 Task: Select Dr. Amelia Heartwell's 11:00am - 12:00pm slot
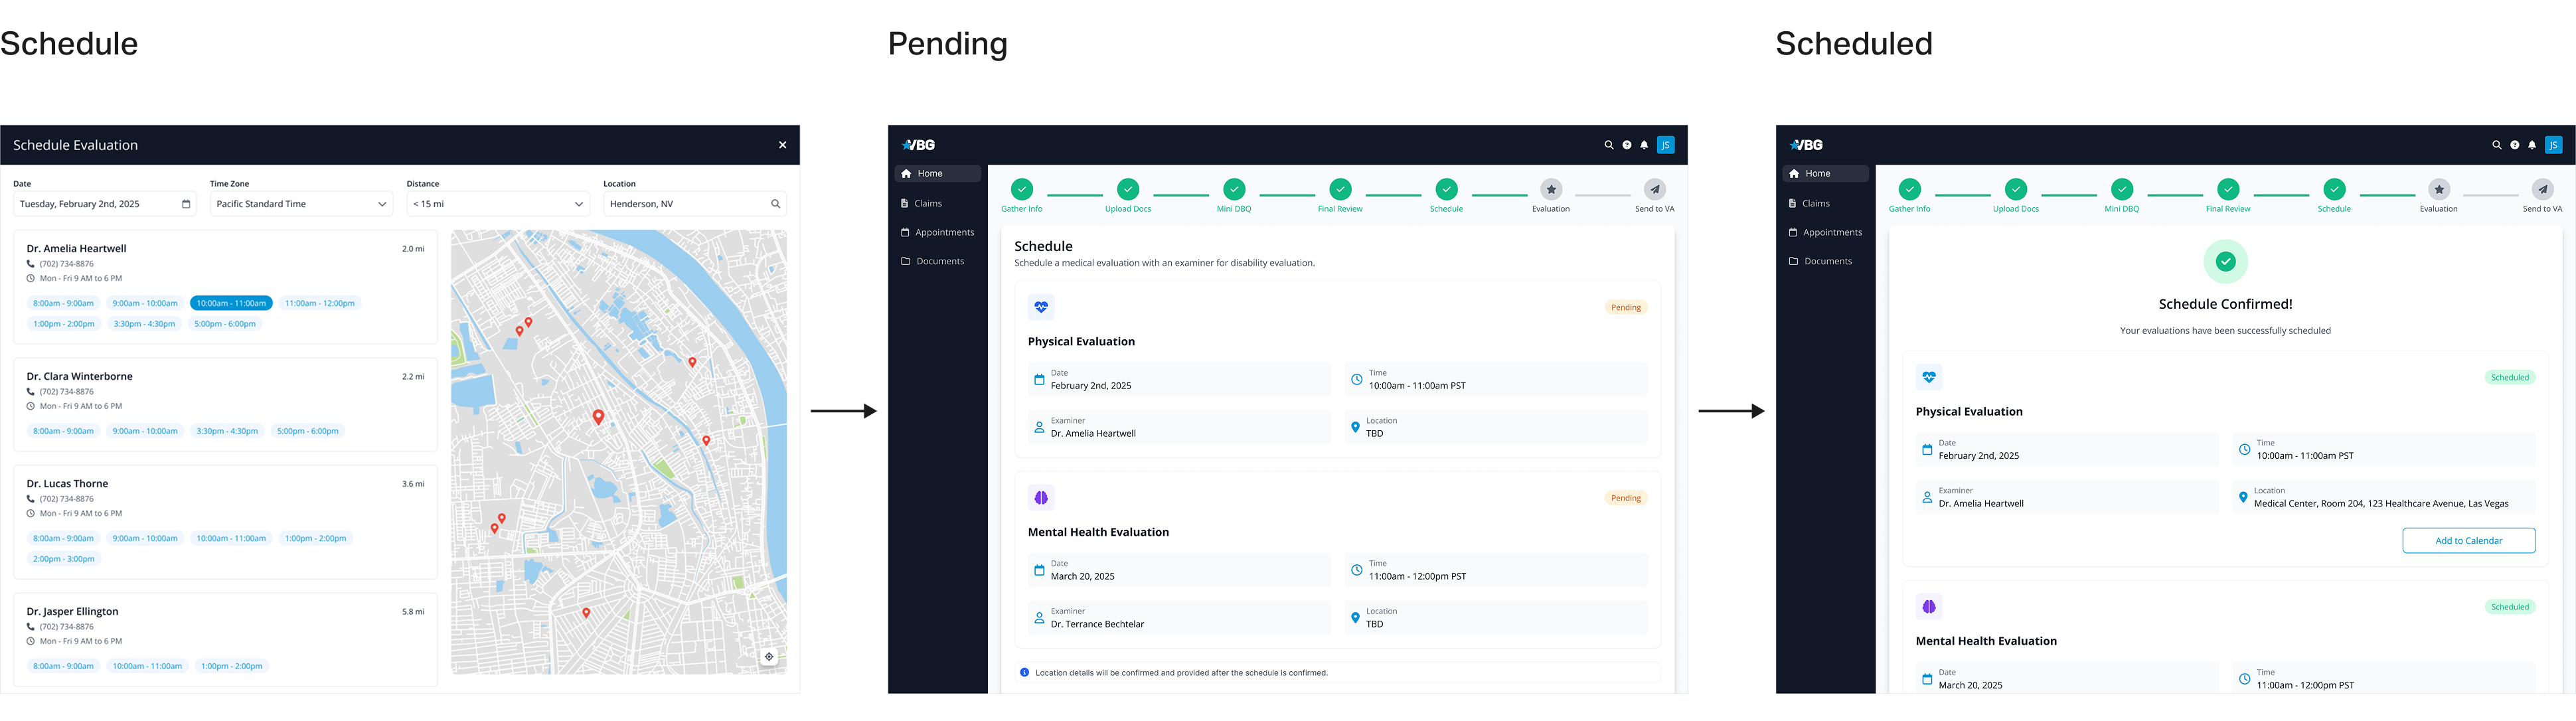click(320, 303)
